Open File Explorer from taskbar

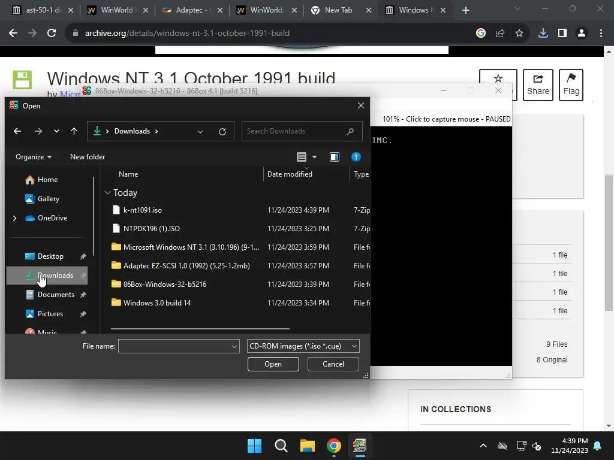pyautogui.click(x=308, y=446)
